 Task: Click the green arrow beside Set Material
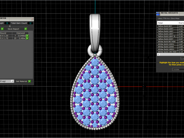(x=30, y=81)
